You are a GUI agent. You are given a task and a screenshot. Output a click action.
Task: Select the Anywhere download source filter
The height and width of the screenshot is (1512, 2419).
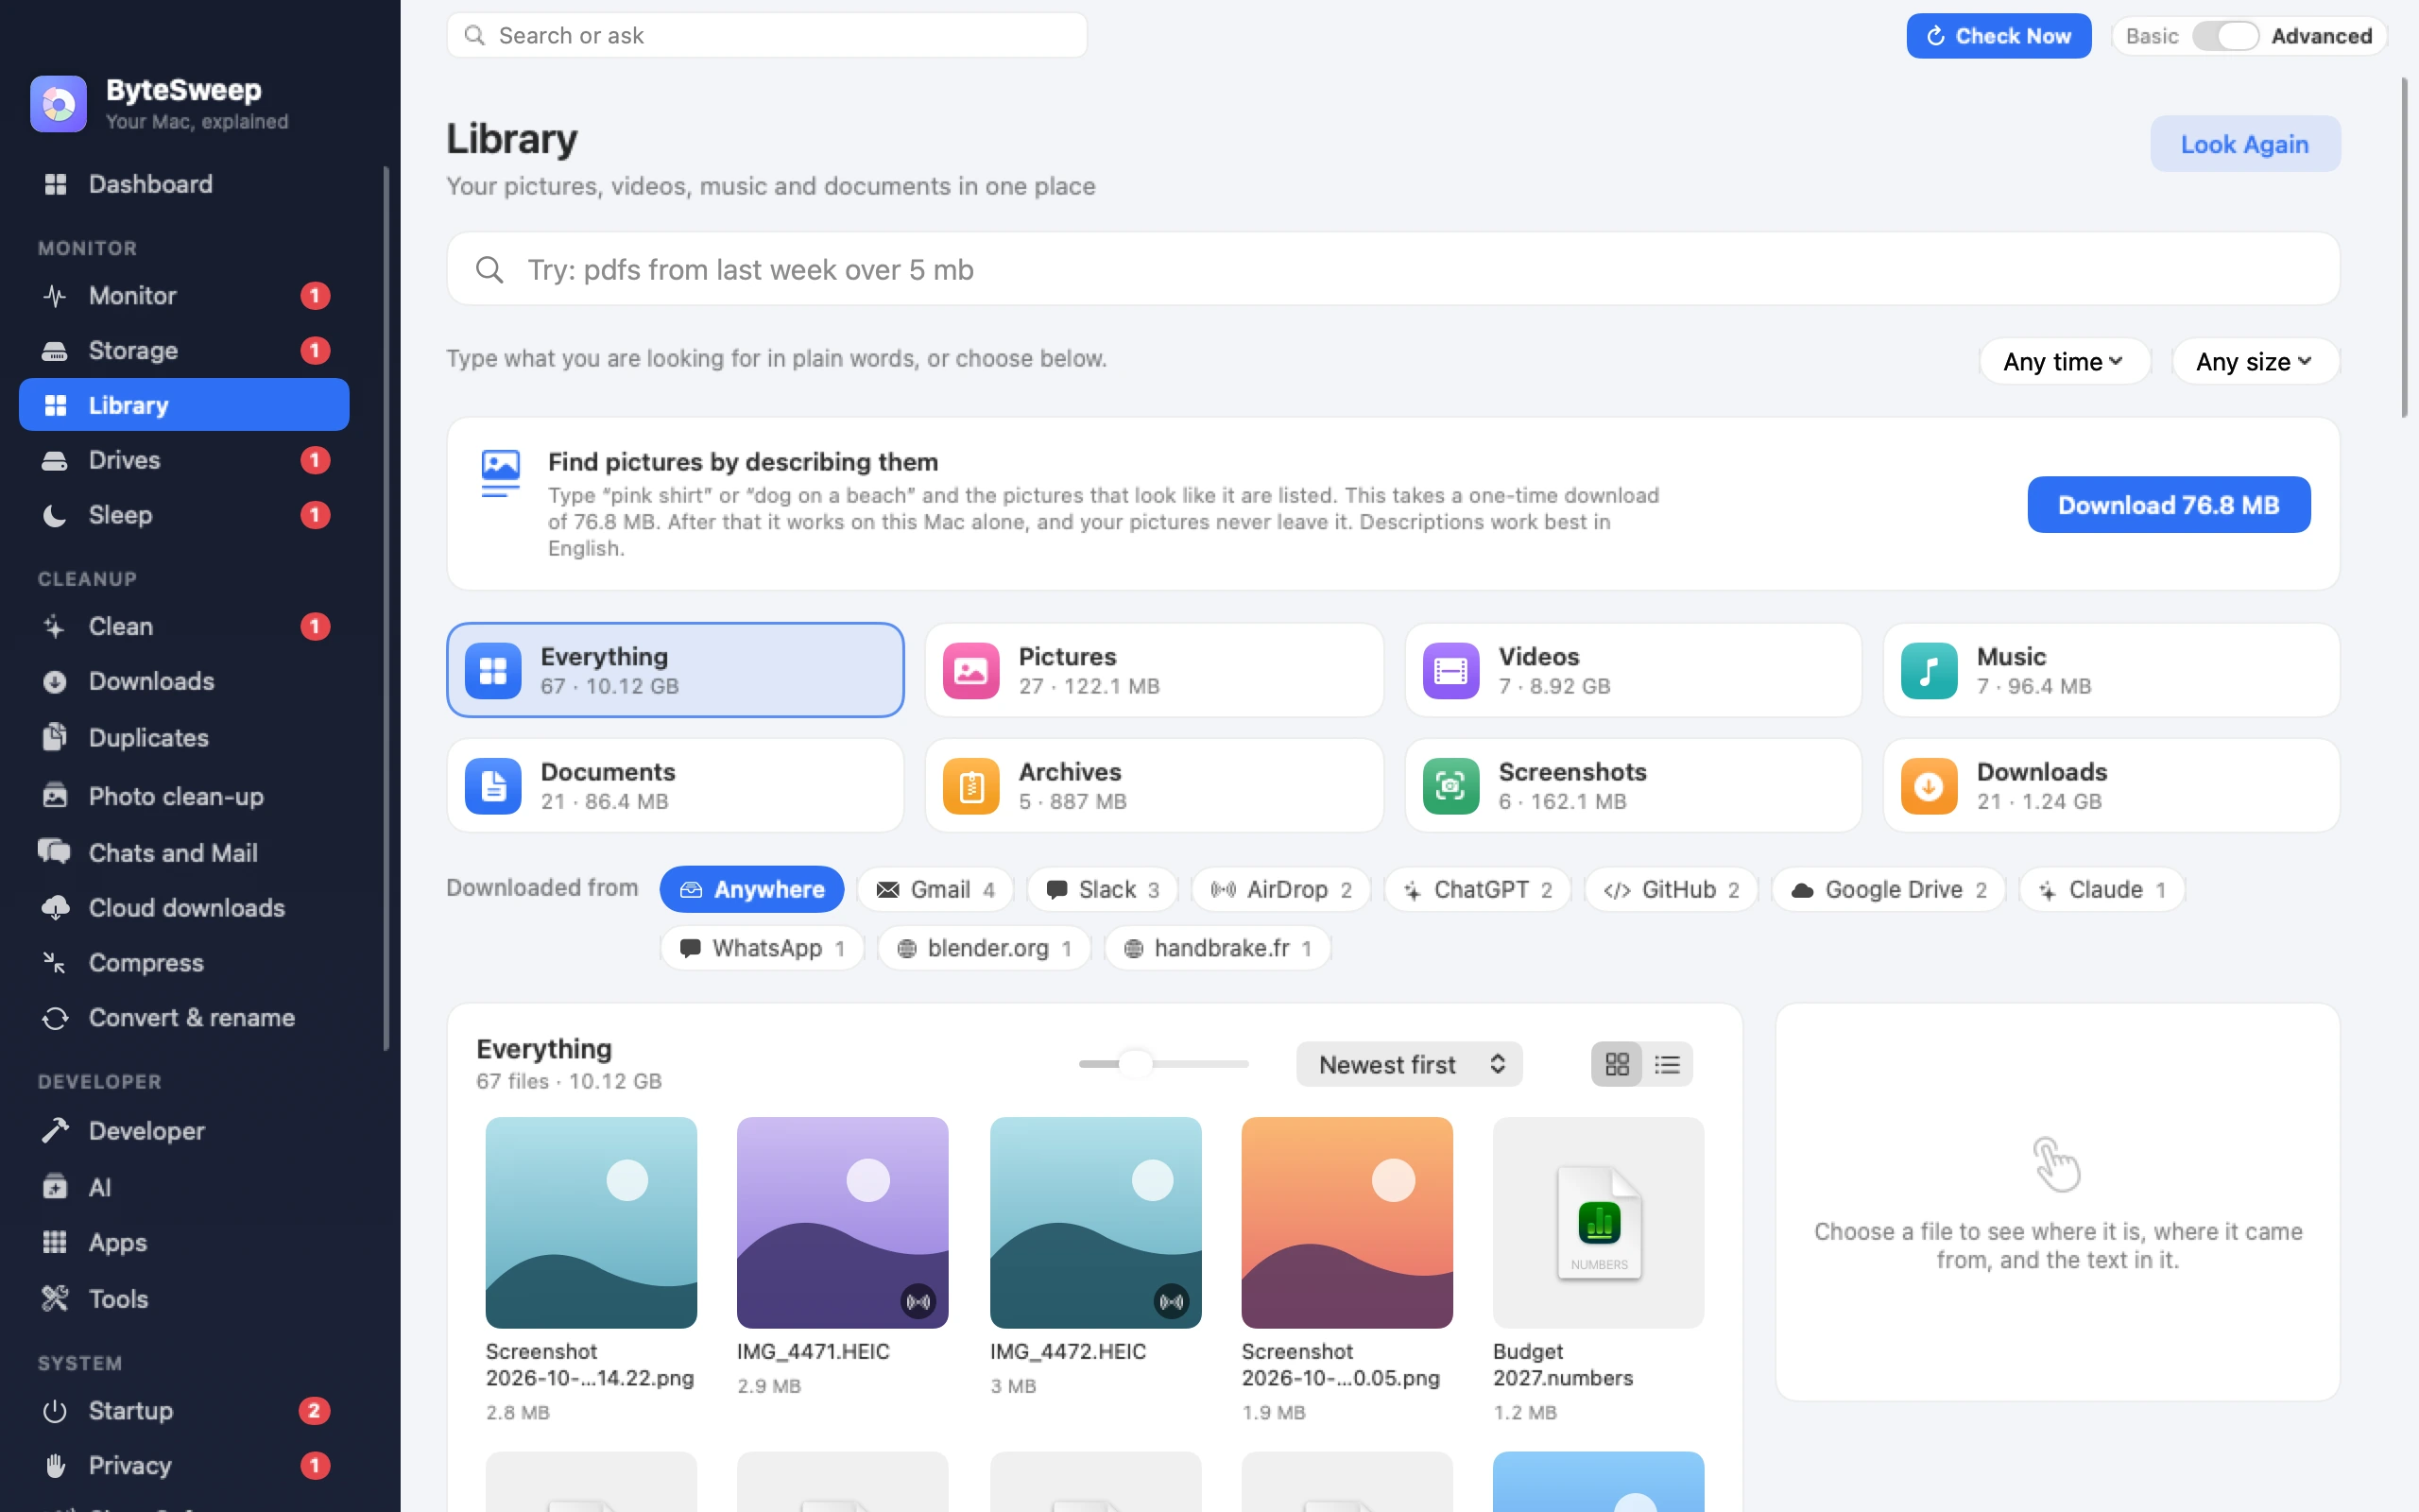click(752, 889)
